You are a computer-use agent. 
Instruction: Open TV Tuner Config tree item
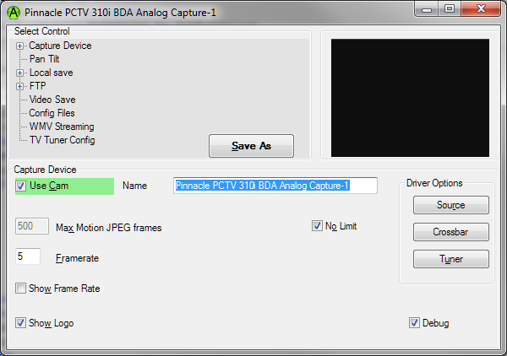point(62,140)
